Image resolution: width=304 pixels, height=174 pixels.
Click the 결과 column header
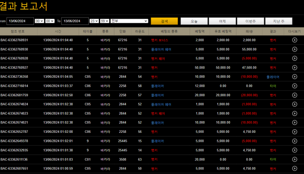tap(273, 31)
